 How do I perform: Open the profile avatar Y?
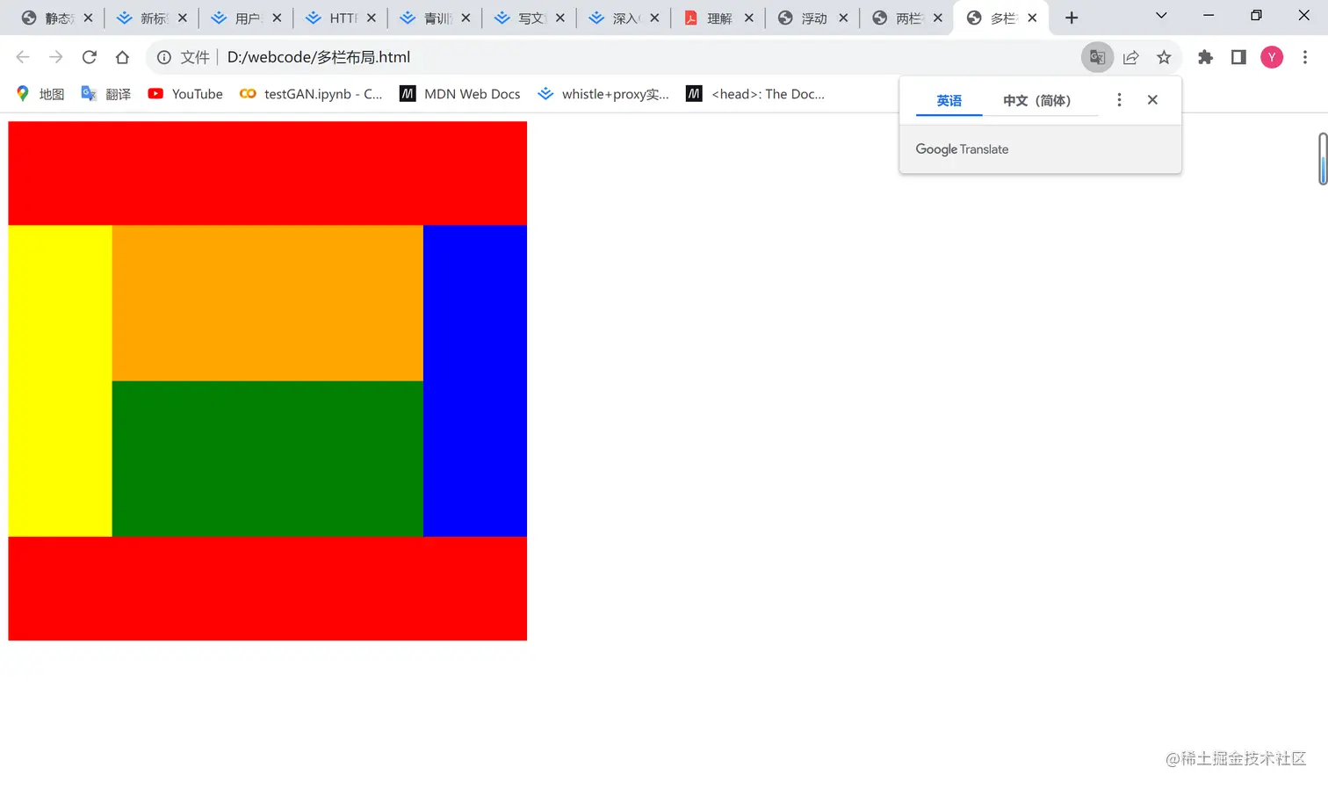pyautogui.click(x=1272, y=57)
